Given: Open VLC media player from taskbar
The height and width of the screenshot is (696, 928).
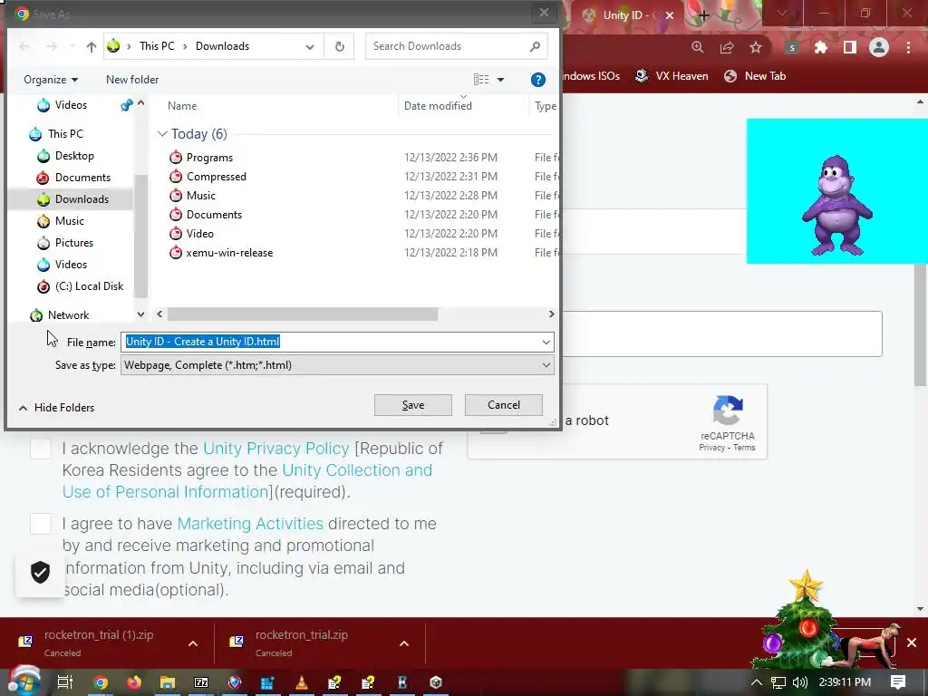Looking at the screenshot, I should (x=302, y=682).
